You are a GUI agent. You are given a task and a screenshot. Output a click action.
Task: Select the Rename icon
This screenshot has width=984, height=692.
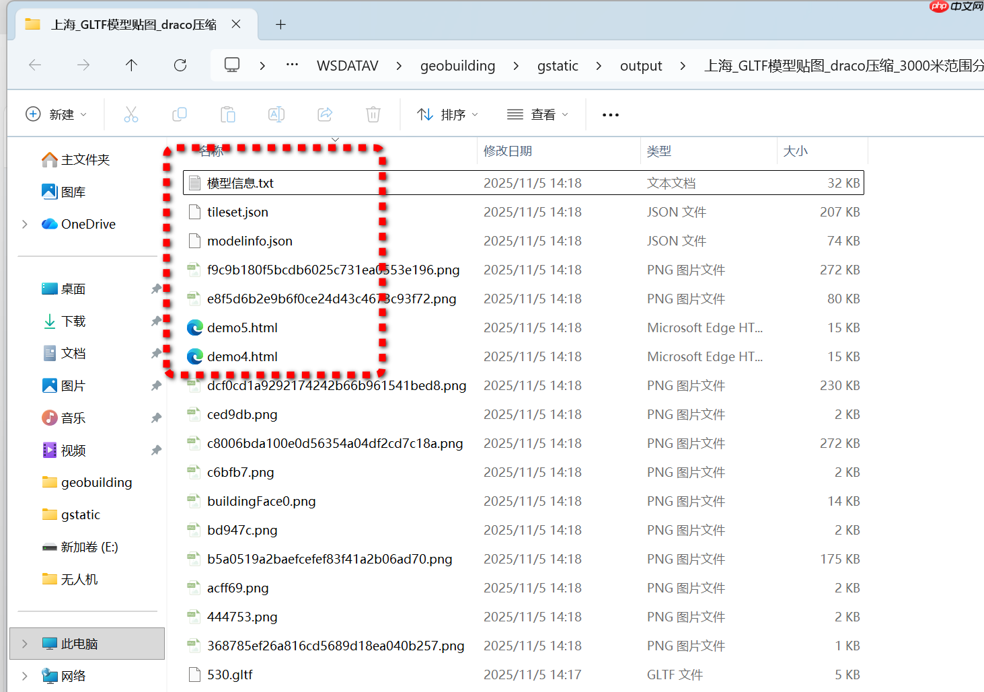(x=276, y=114)
